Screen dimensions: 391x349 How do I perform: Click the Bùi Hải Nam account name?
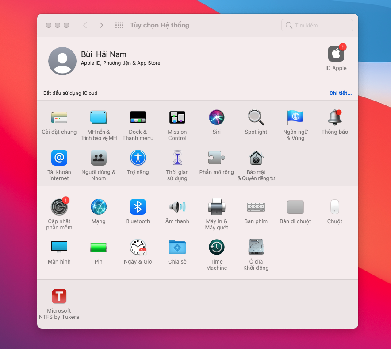(103, 54)
